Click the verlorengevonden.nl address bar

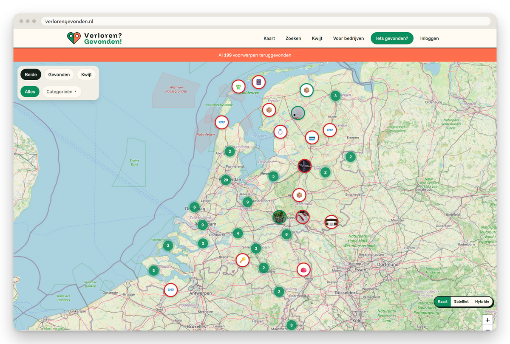point(266,21)
